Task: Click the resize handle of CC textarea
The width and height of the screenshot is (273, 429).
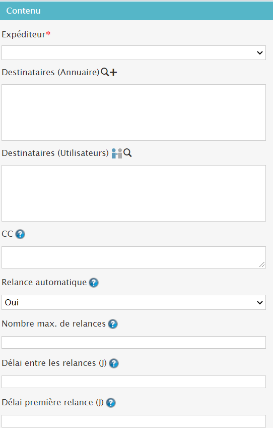Action: coord(262,264)
